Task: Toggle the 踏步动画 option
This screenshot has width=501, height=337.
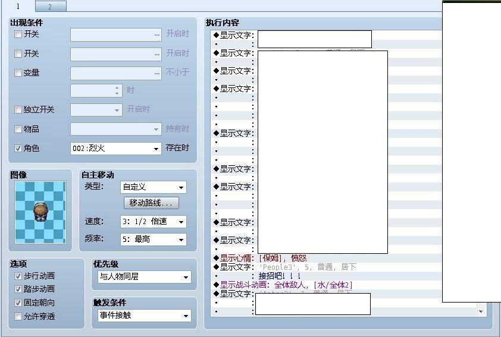Action: click(18, 289)
